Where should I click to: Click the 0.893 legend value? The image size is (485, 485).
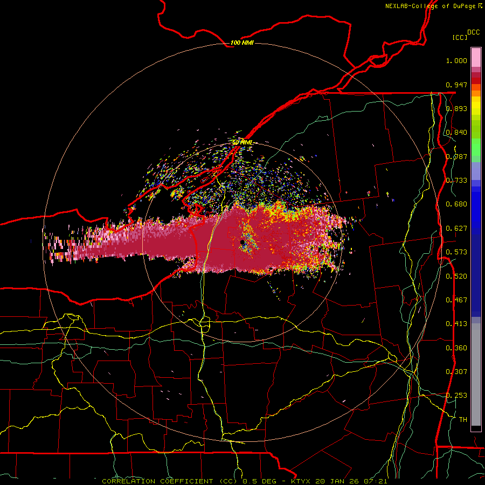(x=456, y=108)
